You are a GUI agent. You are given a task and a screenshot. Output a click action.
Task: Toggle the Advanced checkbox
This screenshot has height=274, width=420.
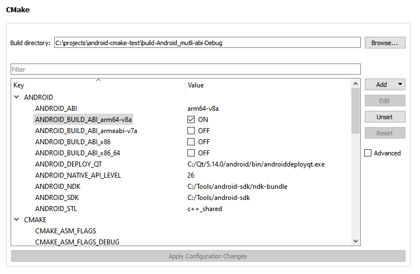[x=368, y=153]
